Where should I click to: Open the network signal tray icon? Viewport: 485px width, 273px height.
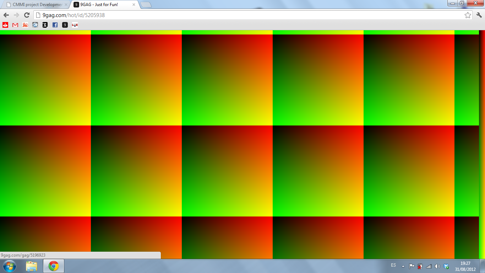click(429, 266)
